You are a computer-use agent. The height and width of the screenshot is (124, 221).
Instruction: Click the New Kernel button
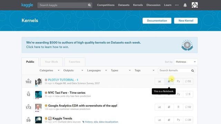coord(186,21)
